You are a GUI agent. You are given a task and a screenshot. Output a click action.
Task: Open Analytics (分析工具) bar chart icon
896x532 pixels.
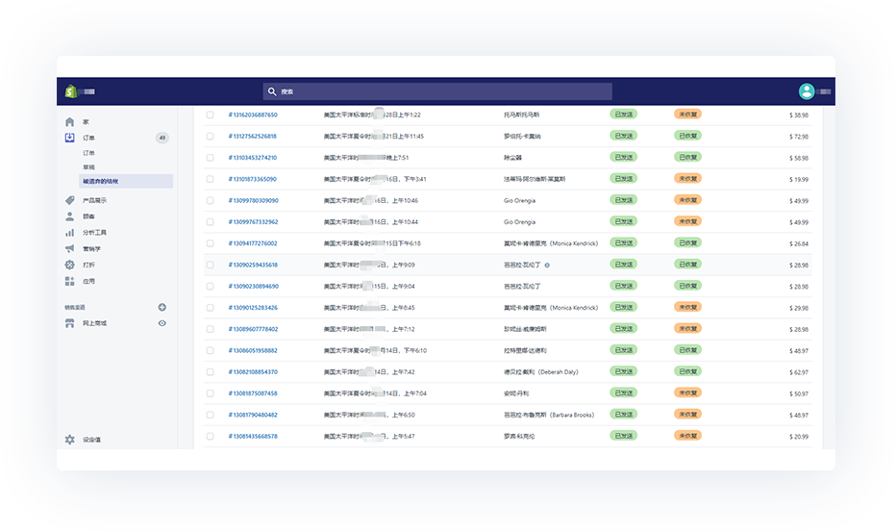[x=69, y=233]
